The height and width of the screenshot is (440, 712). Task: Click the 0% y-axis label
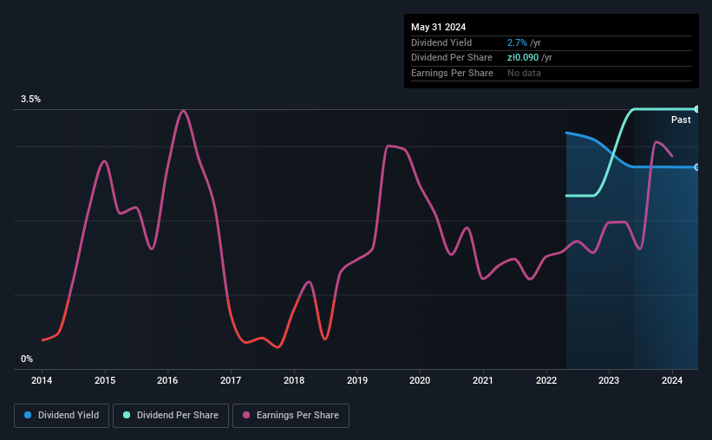click(x=27, y=359)
